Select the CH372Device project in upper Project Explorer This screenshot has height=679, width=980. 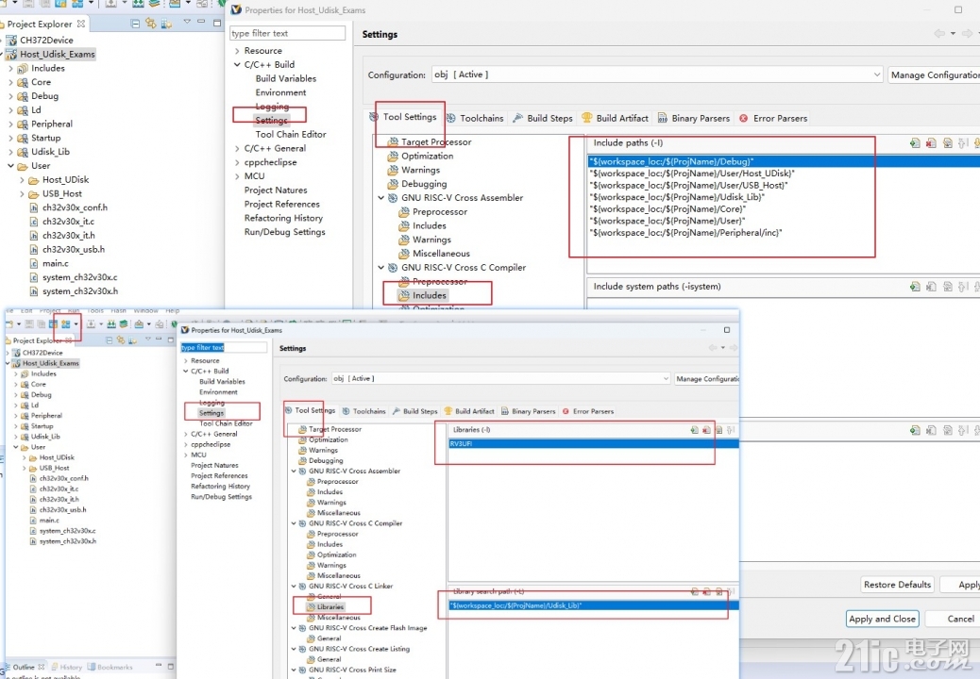(46, 40)
